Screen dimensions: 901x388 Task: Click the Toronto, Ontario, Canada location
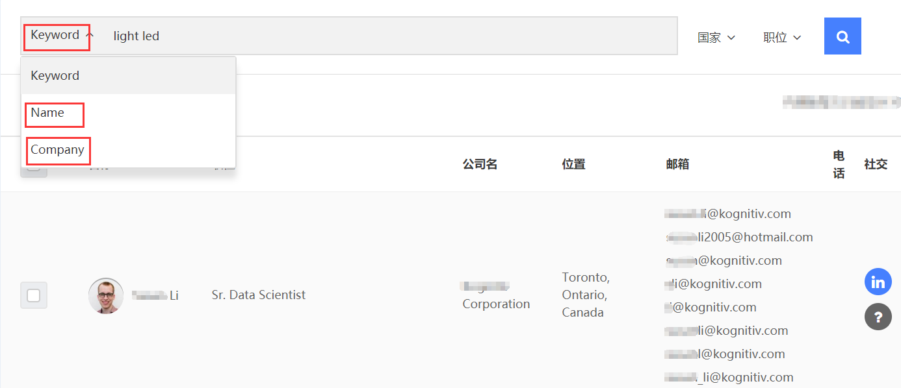click(x=586, y=295)
